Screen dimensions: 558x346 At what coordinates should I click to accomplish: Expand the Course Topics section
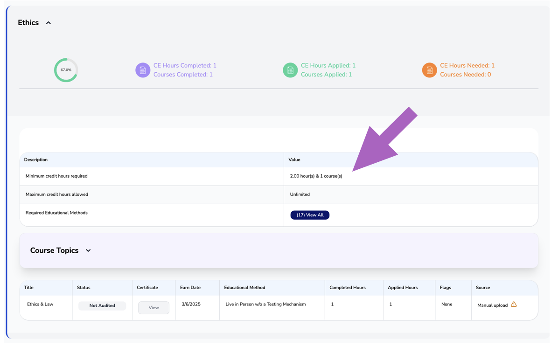pos(88,250)
